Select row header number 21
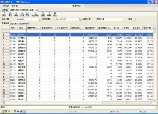The width and height of the screenshot is (158, 114). pos(6,99)
